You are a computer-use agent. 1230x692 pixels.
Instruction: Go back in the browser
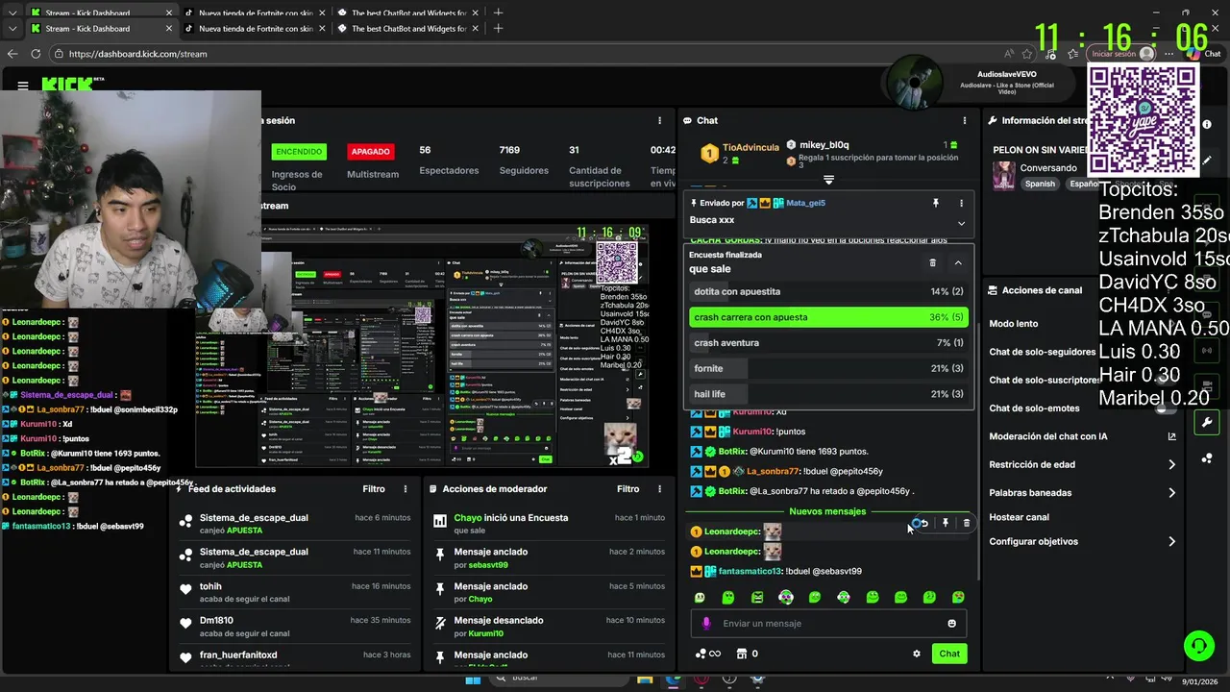coord(12,54)
